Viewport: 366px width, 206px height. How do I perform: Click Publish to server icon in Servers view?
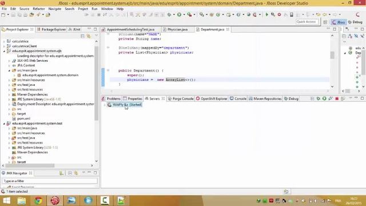(x=343, y=98)
